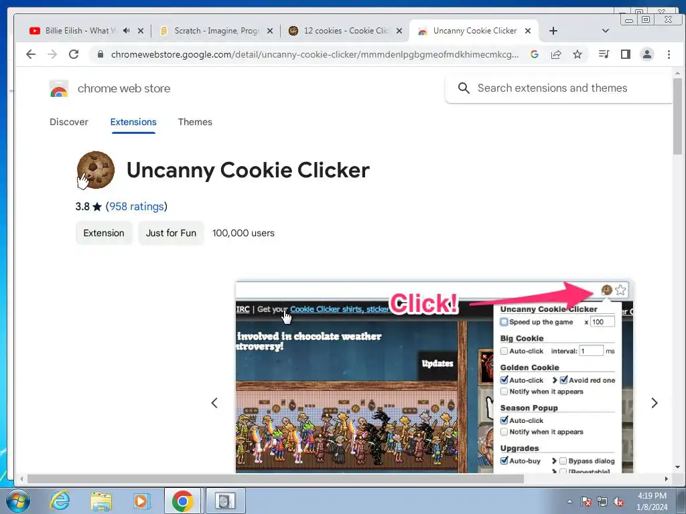This screenshot has height=514, width=686.
Task: Open the Themes section
Action: point(195,122)
